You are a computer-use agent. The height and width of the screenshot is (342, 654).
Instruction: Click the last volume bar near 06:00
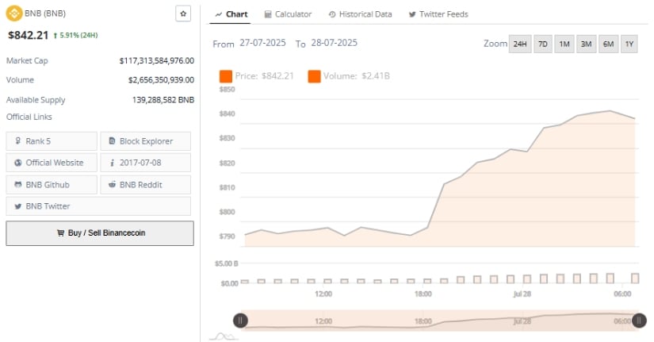click(635, 278)
